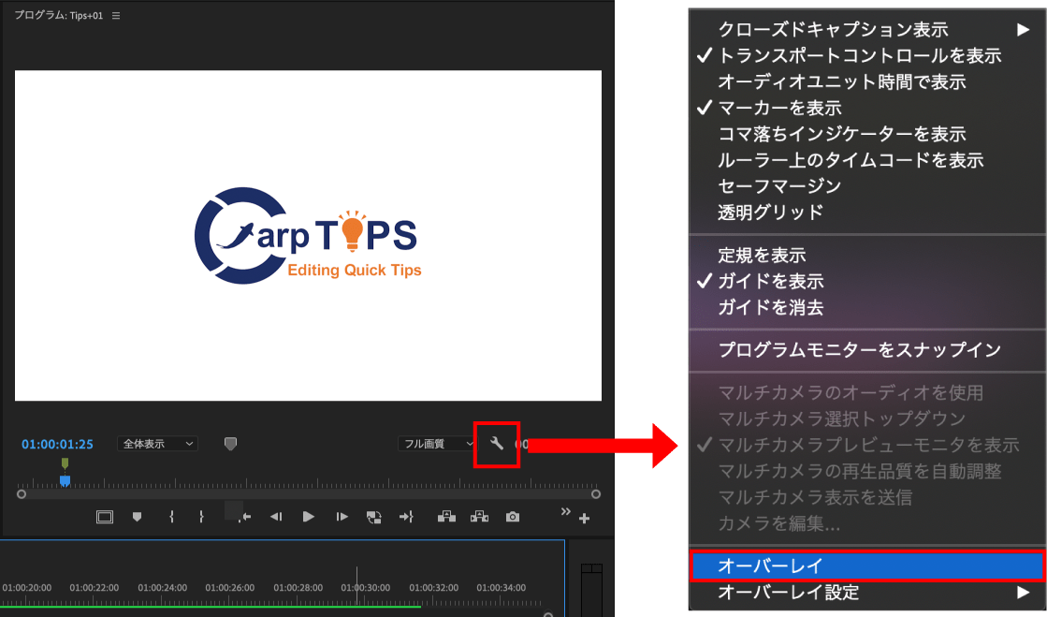Viewport: 1047px width, 617px height.
Task: Click the マルチカメラプレビューモニタを表示 entry
Action: pyautogui.click(x=866, y=445)
